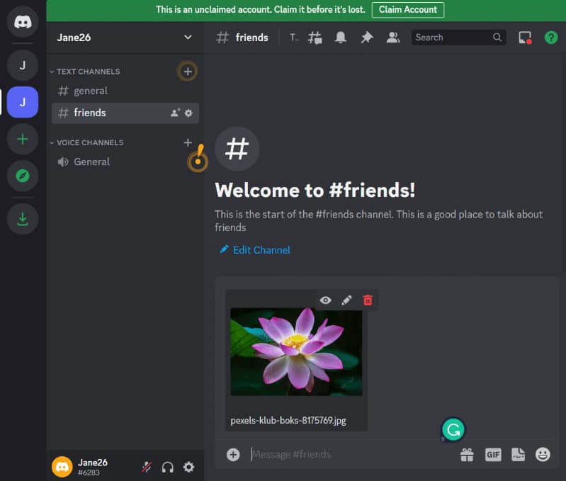Open User Settings gear
The width and height of the screenshot is (566, 481).
188,467
